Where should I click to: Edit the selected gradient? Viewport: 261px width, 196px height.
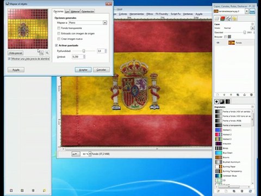pos(218,191)
